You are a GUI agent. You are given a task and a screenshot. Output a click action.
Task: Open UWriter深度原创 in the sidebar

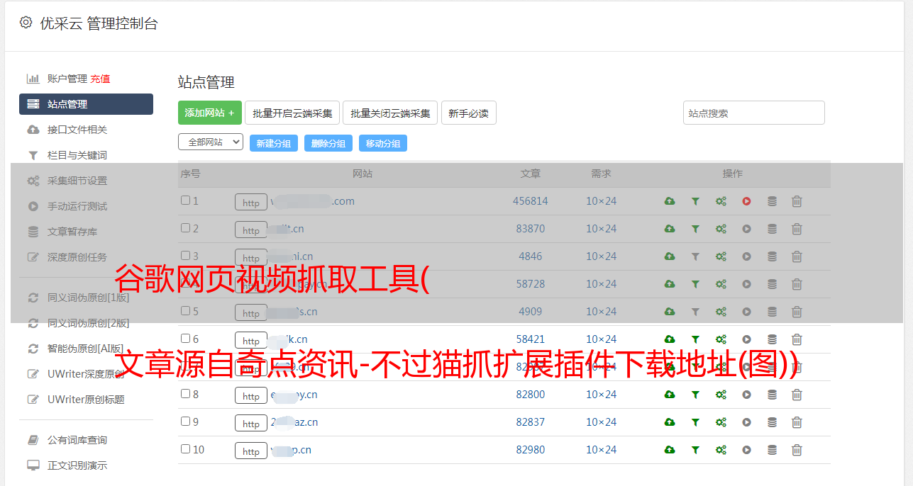(x=86, y=374)
